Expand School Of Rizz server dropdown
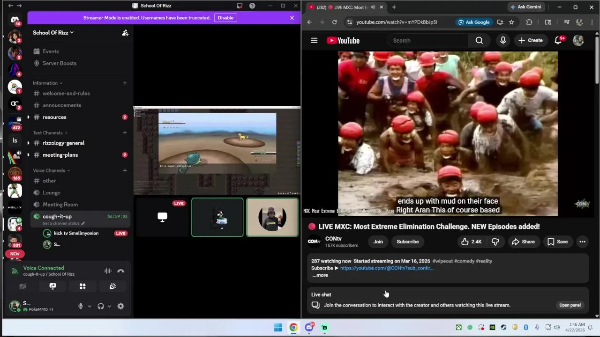The height and width of the screenshot is (337, 600). [x=53, y=33]
